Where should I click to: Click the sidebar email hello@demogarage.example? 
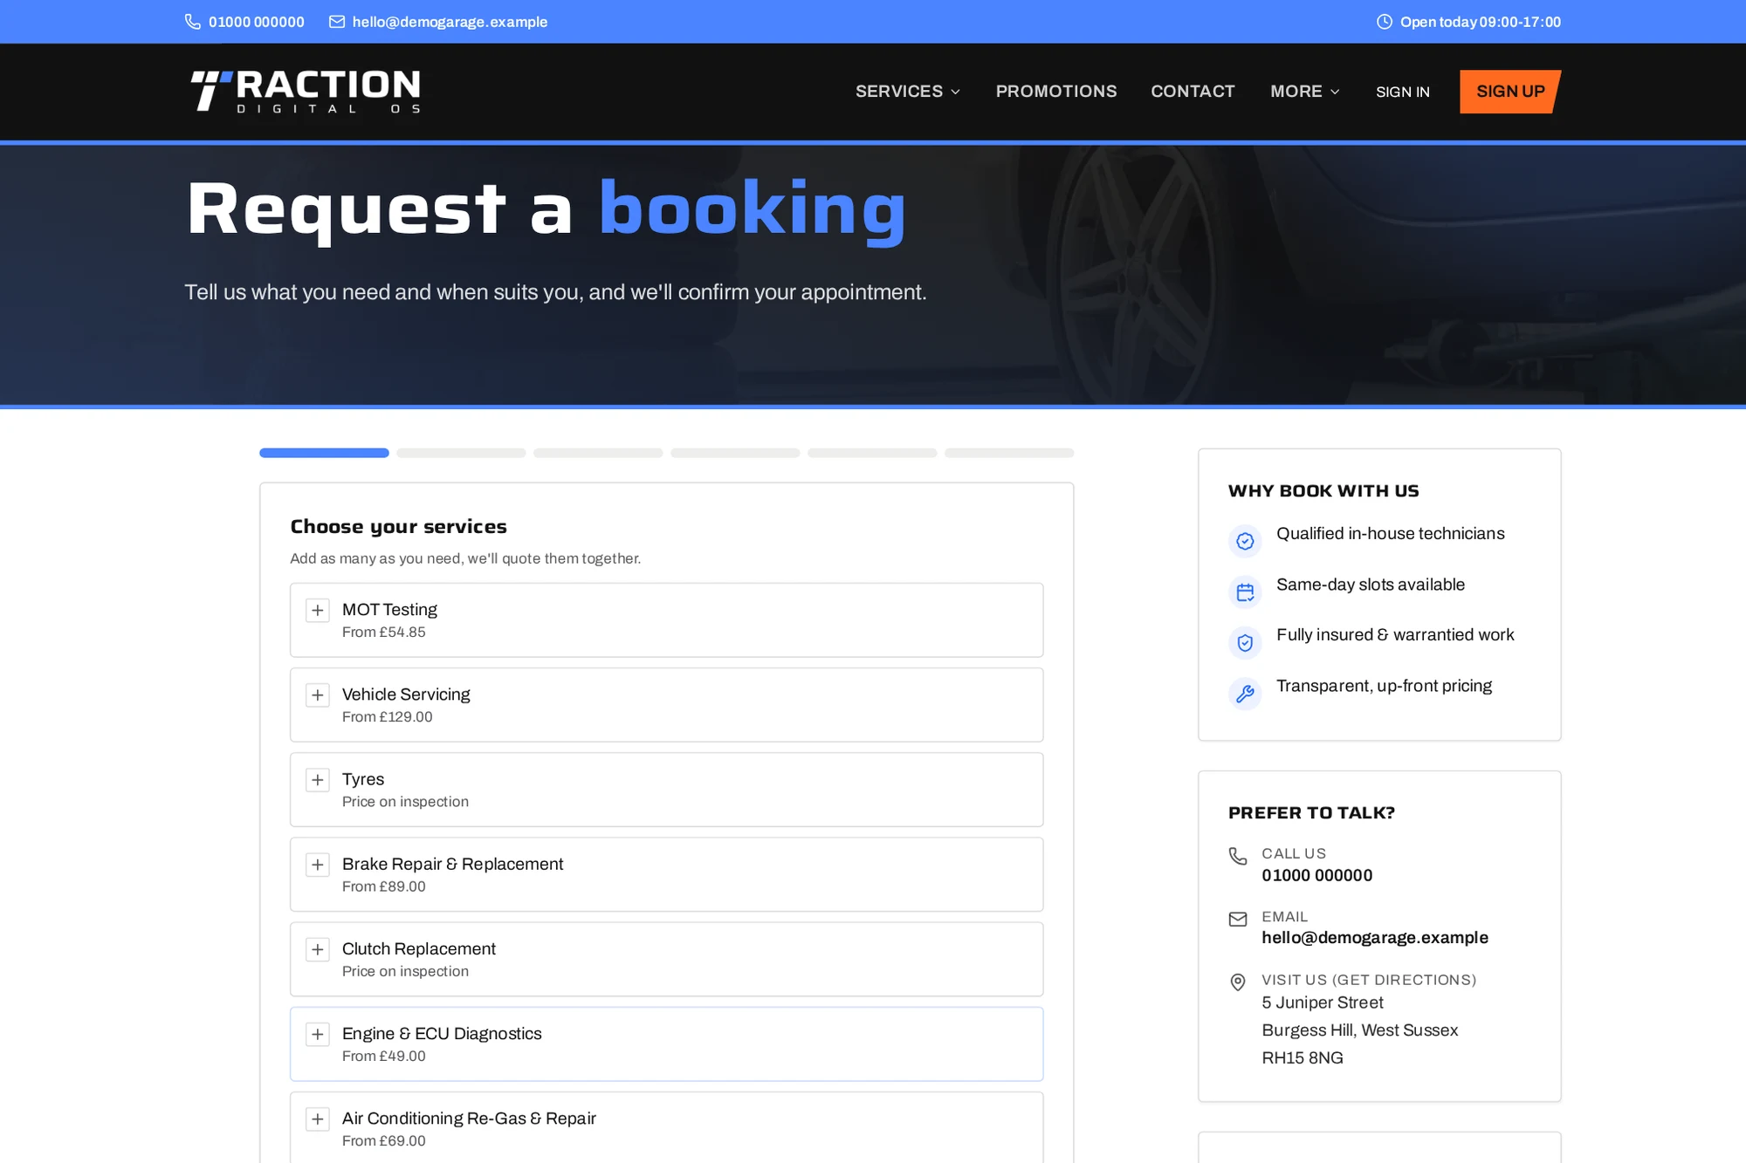coord(1375,937)
